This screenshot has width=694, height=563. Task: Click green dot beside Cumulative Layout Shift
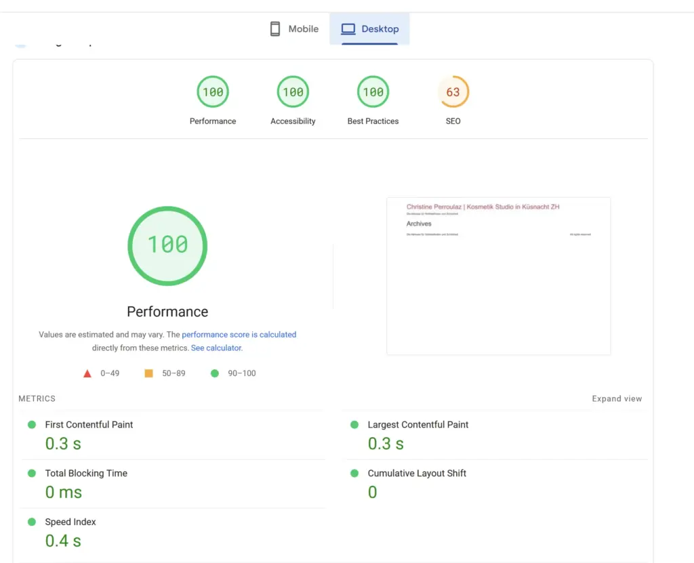coord(354,473)
